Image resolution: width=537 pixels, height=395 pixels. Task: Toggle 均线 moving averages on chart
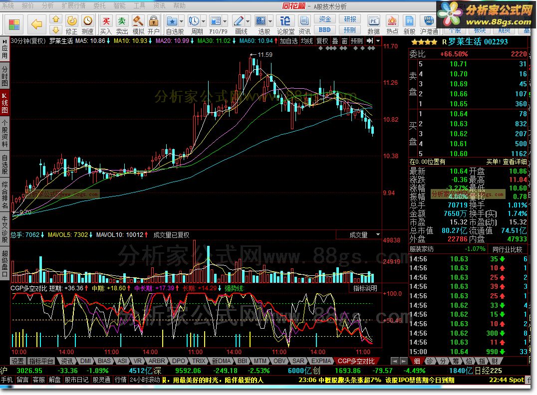point(307,41)
